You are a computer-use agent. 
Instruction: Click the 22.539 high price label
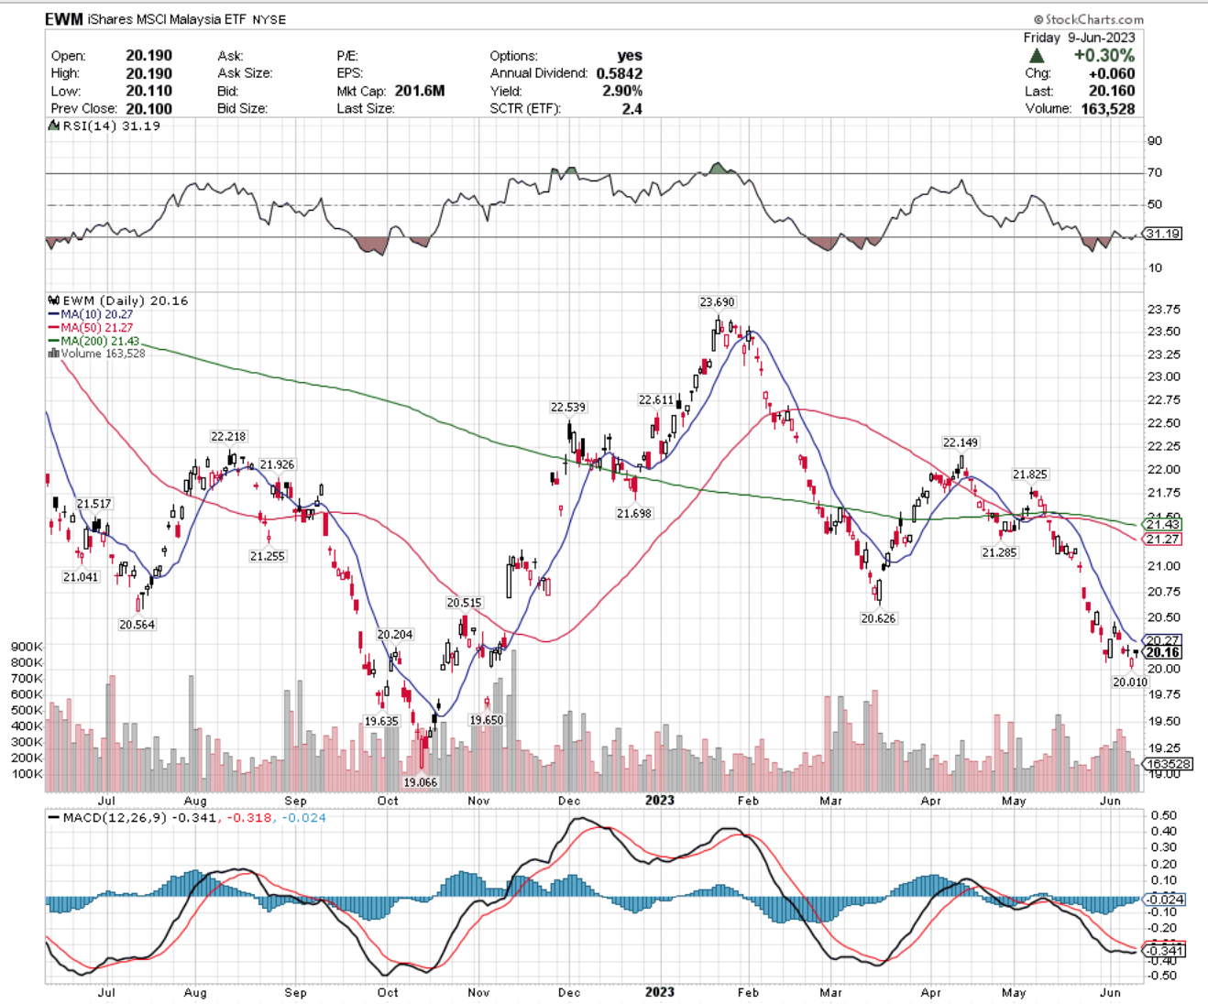click(x=568, y=407)
